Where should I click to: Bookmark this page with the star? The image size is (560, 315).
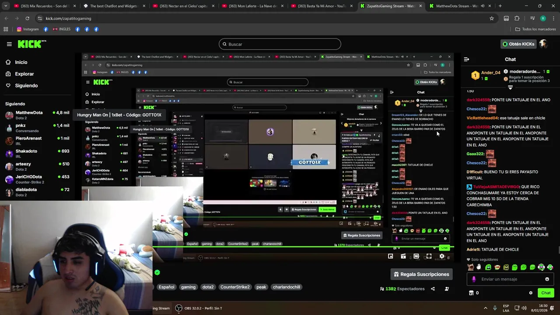click(x=492, y=18)
